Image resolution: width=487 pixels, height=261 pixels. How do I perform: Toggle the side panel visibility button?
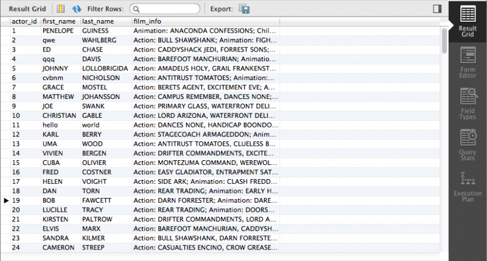(x=436, y=9)
